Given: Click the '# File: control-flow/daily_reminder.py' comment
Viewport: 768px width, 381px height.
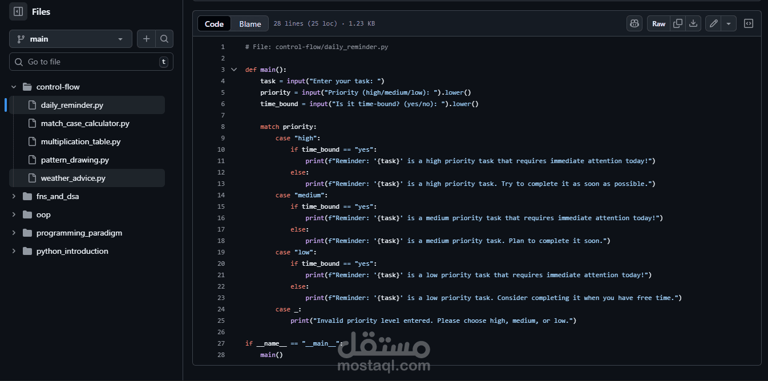Looking at the screenshot, I should 317,47.
